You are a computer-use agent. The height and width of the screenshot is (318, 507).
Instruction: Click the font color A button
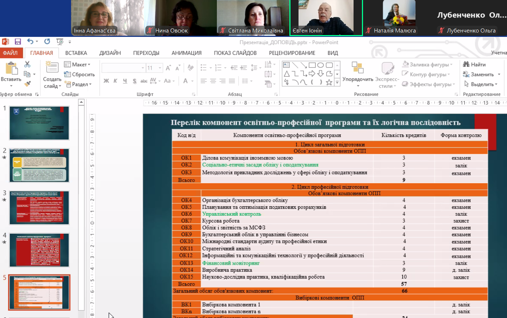click(186, 81)
